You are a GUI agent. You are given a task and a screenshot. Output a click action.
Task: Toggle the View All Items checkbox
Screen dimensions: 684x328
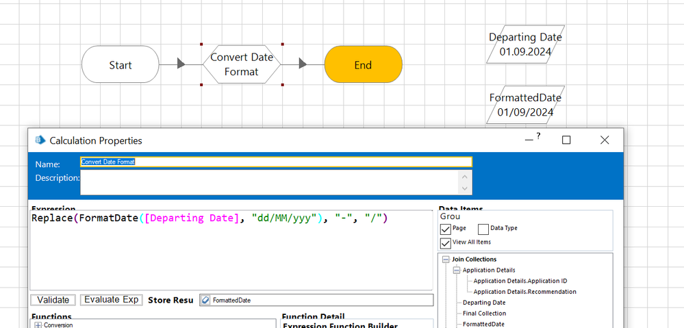point(446,242)
